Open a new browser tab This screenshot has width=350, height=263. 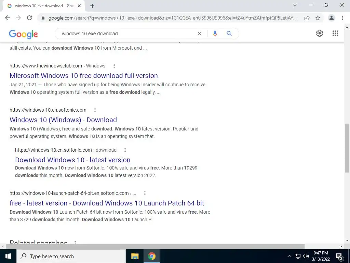point(92,6)
